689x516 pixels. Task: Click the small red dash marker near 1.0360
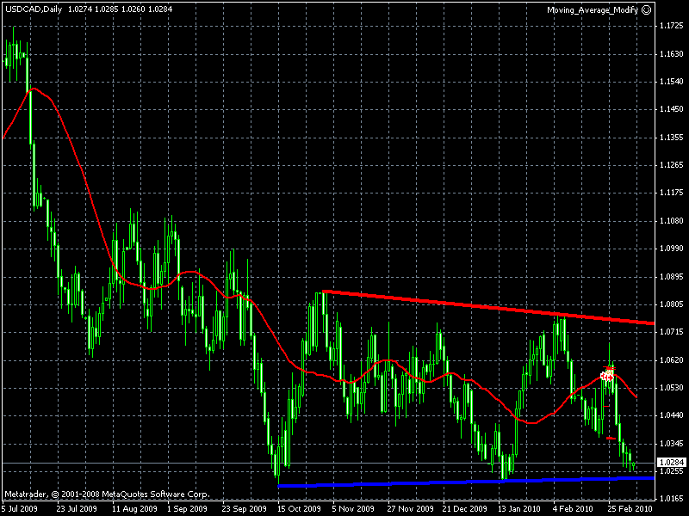(x=611, y=438)
